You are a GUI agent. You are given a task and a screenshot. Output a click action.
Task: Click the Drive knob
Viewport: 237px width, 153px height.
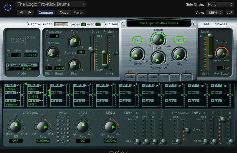pos(137,55)
